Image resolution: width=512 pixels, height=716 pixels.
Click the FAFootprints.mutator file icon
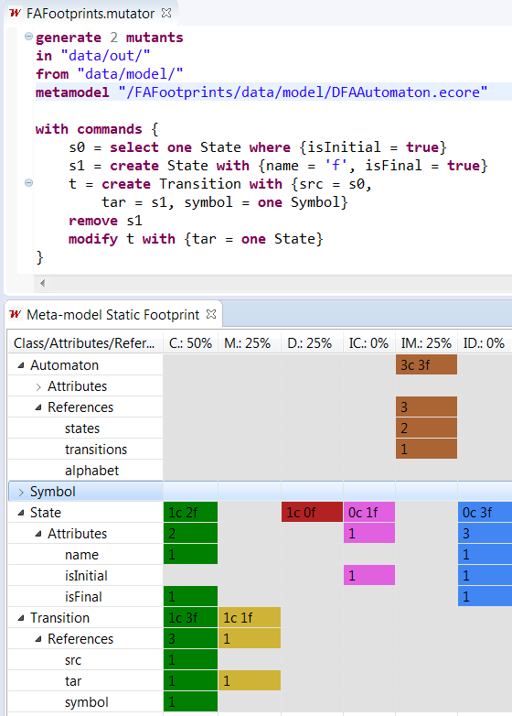click(x=15, y=13)
